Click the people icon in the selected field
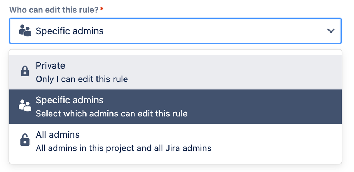Viewport: 354px width, 172px height. (25, 31)
